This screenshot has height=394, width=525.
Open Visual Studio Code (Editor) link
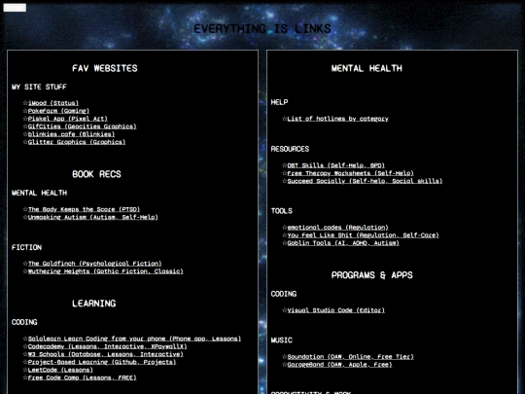(x=335, y=310)
